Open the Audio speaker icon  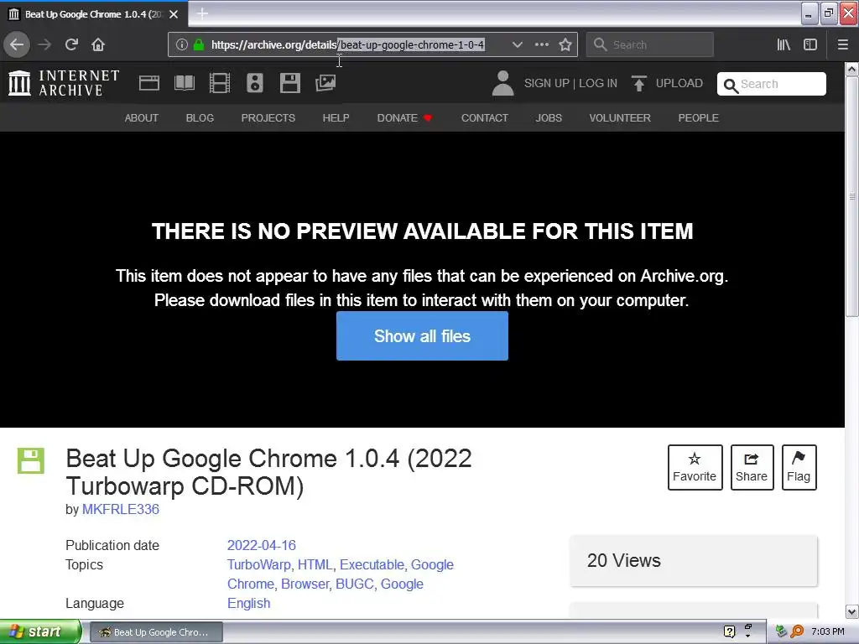[255, 83]
